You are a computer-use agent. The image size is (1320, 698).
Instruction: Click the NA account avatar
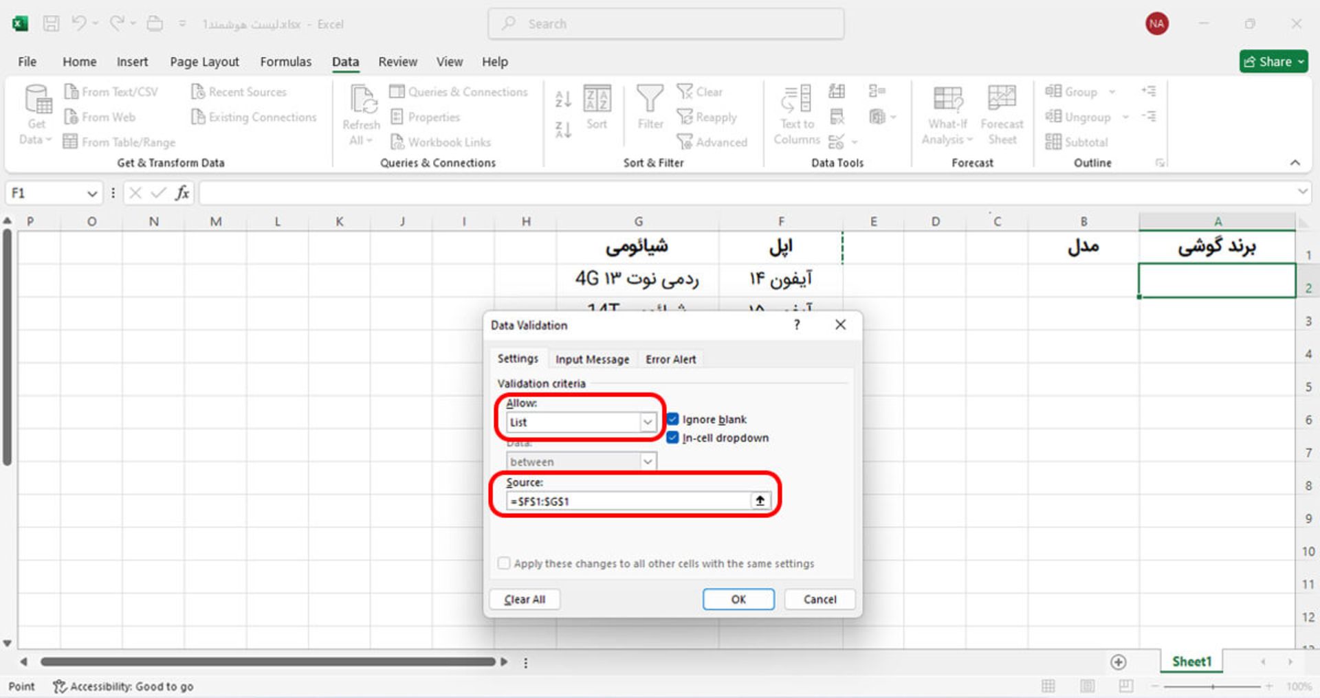[x=1156, y=23]
